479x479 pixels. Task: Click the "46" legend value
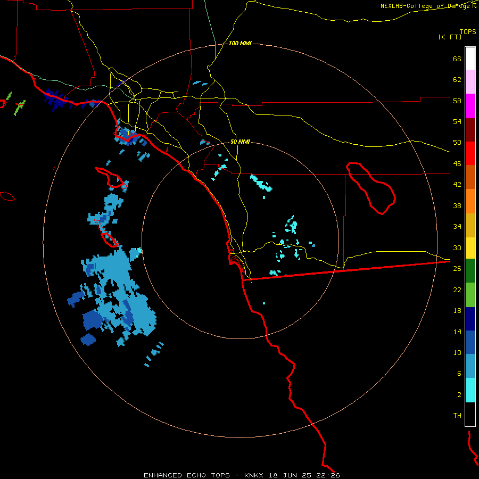point(457,164)
